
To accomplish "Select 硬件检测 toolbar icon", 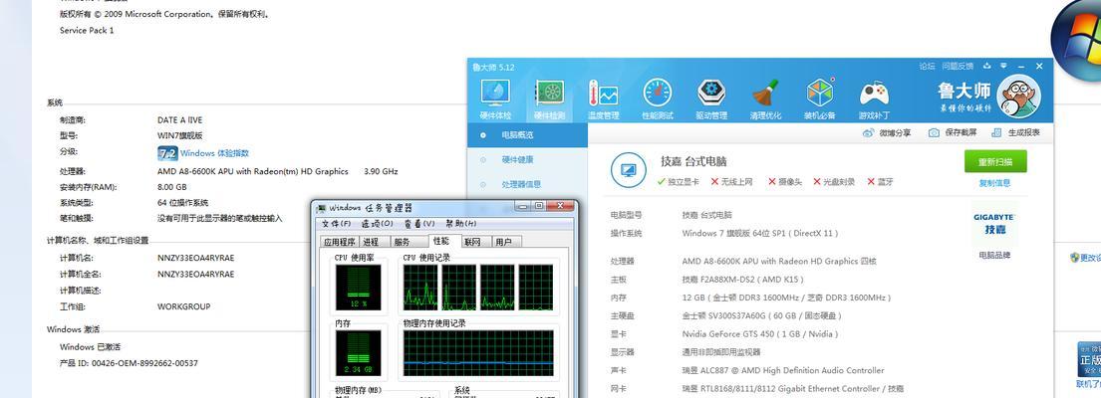I will pyautogui.click(x=550, y=99).
